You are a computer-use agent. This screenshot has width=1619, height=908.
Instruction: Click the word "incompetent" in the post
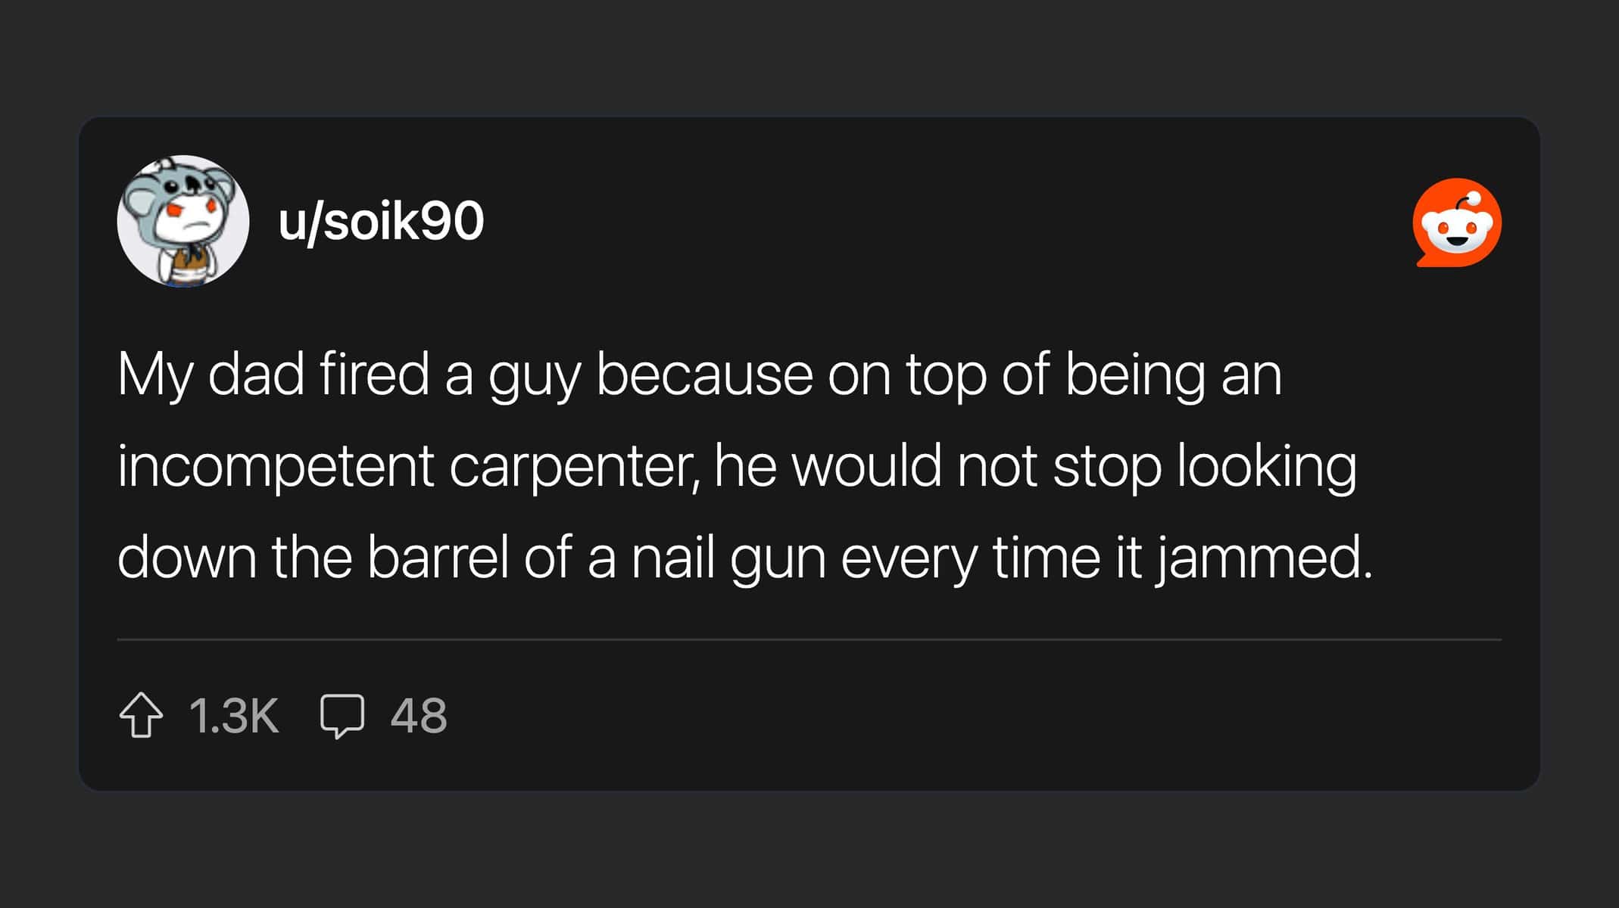pos(276,466)
